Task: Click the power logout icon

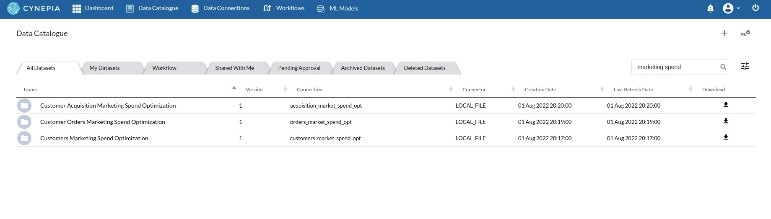Action: (x=755, y=8)
